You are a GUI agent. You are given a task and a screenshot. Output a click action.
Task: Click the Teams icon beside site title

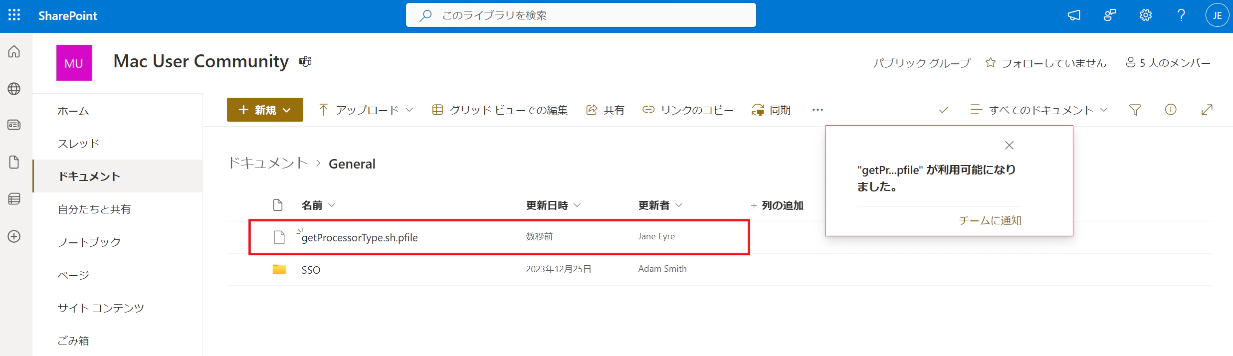coord(305,61)
